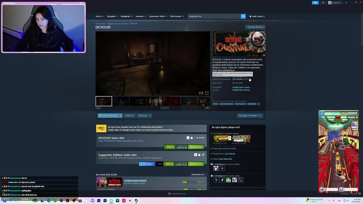Add DEVOUR to cart with Sepete Ekle
The height and width of the screenshot is (204, 363).
click(x=196, y=147)
